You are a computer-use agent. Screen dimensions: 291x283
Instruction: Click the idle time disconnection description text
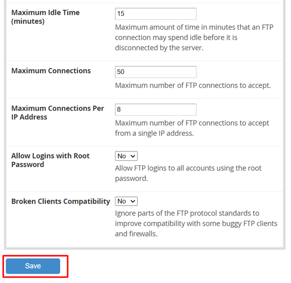point(193,37)
